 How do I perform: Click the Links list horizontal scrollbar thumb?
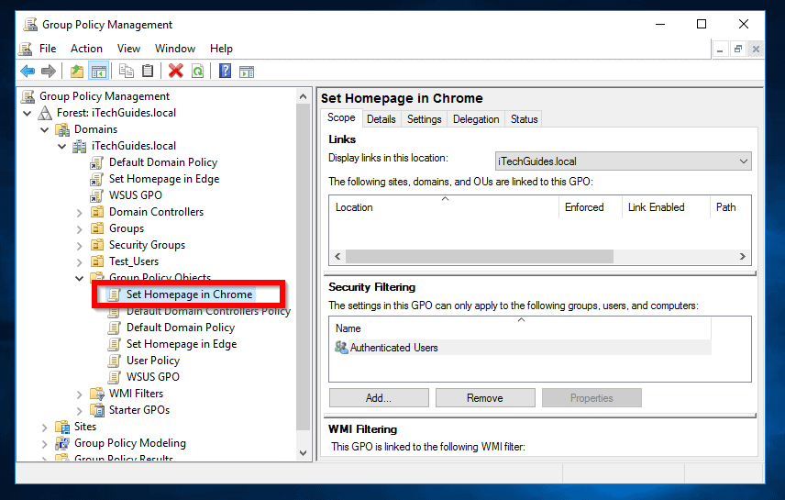(480, 257)
